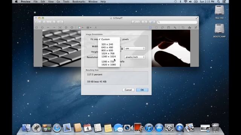Click the Share toolbar button
This screenshot has width=241, height=135.
60,22
